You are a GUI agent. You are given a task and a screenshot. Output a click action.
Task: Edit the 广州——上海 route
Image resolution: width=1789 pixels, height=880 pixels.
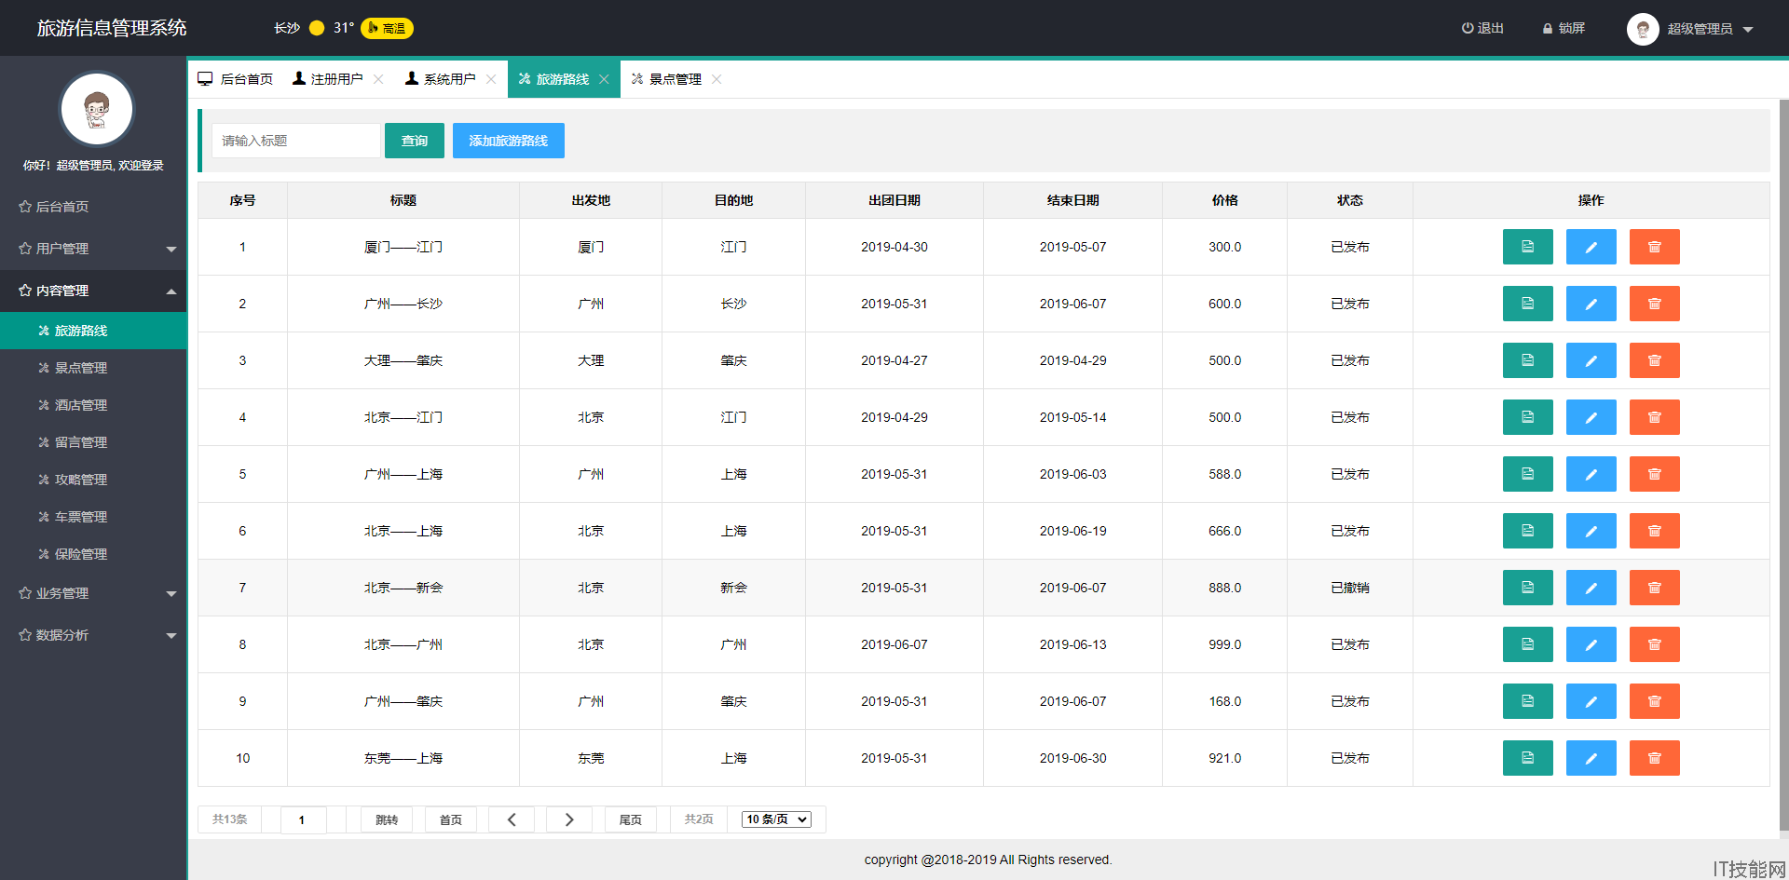(x=1591, y=474)
